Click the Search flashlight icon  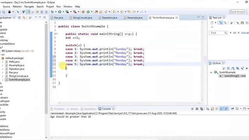(x=106, y=12)
